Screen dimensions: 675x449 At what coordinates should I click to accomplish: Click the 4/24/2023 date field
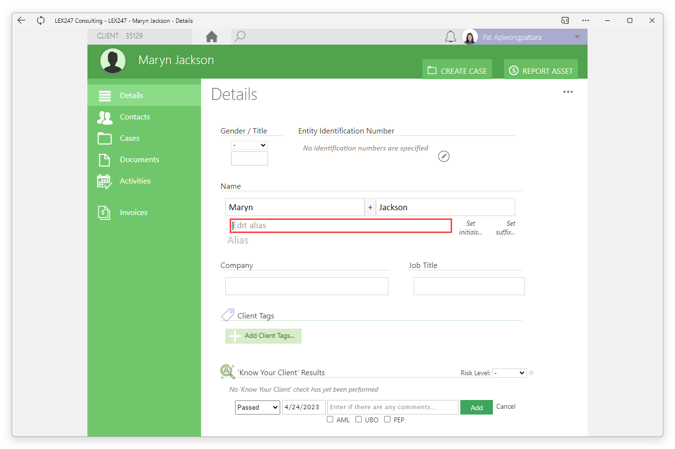(x=304, y=407)
